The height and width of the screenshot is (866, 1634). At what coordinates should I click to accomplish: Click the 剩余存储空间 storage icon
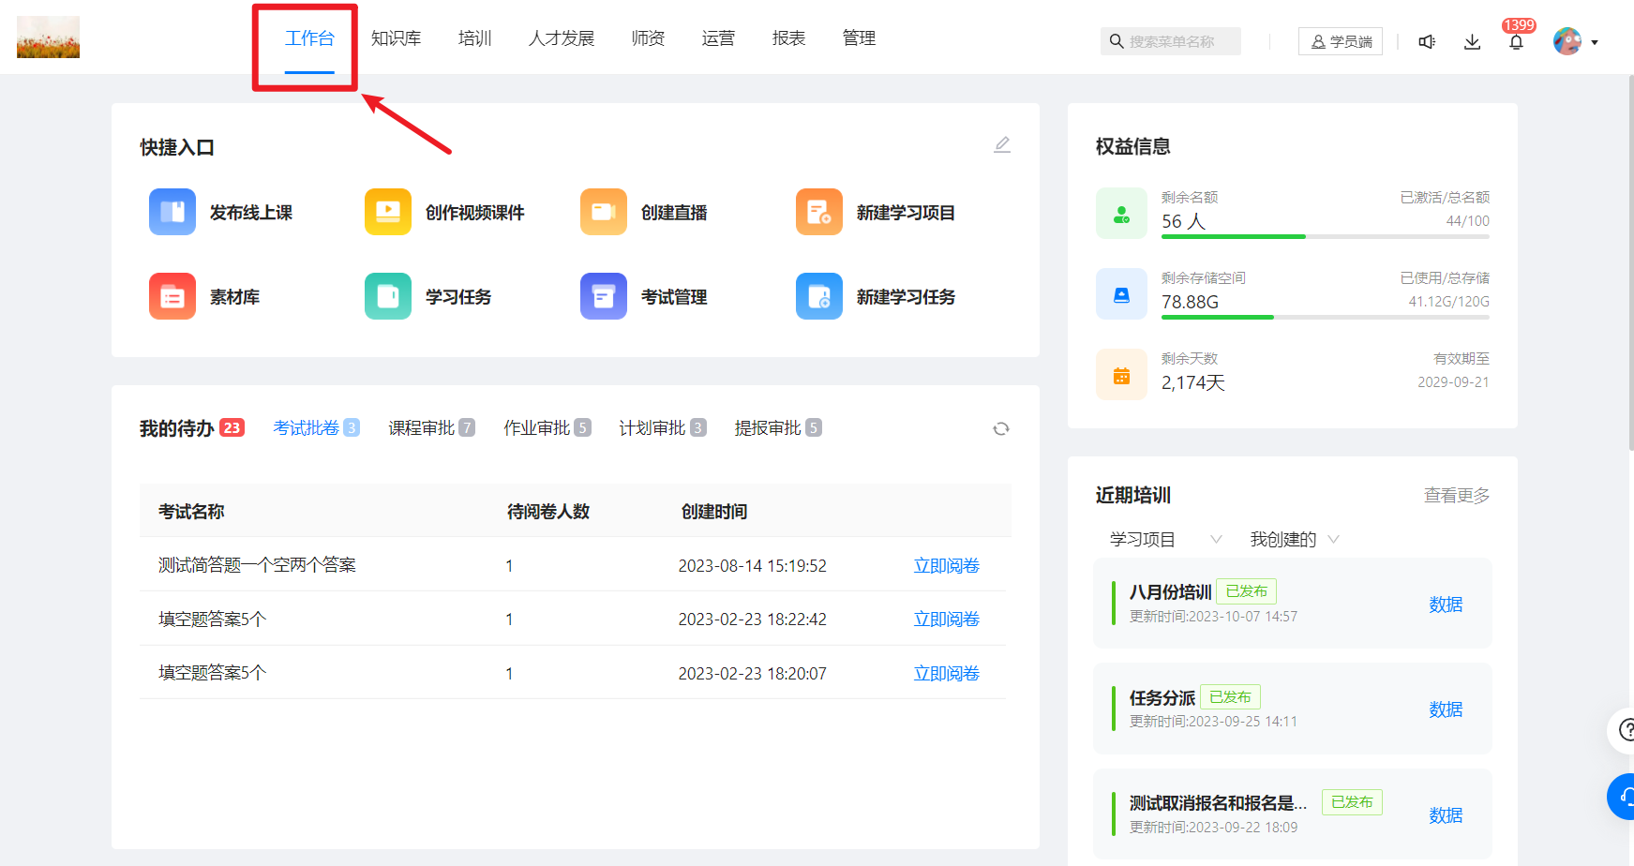coord(1121,294)
